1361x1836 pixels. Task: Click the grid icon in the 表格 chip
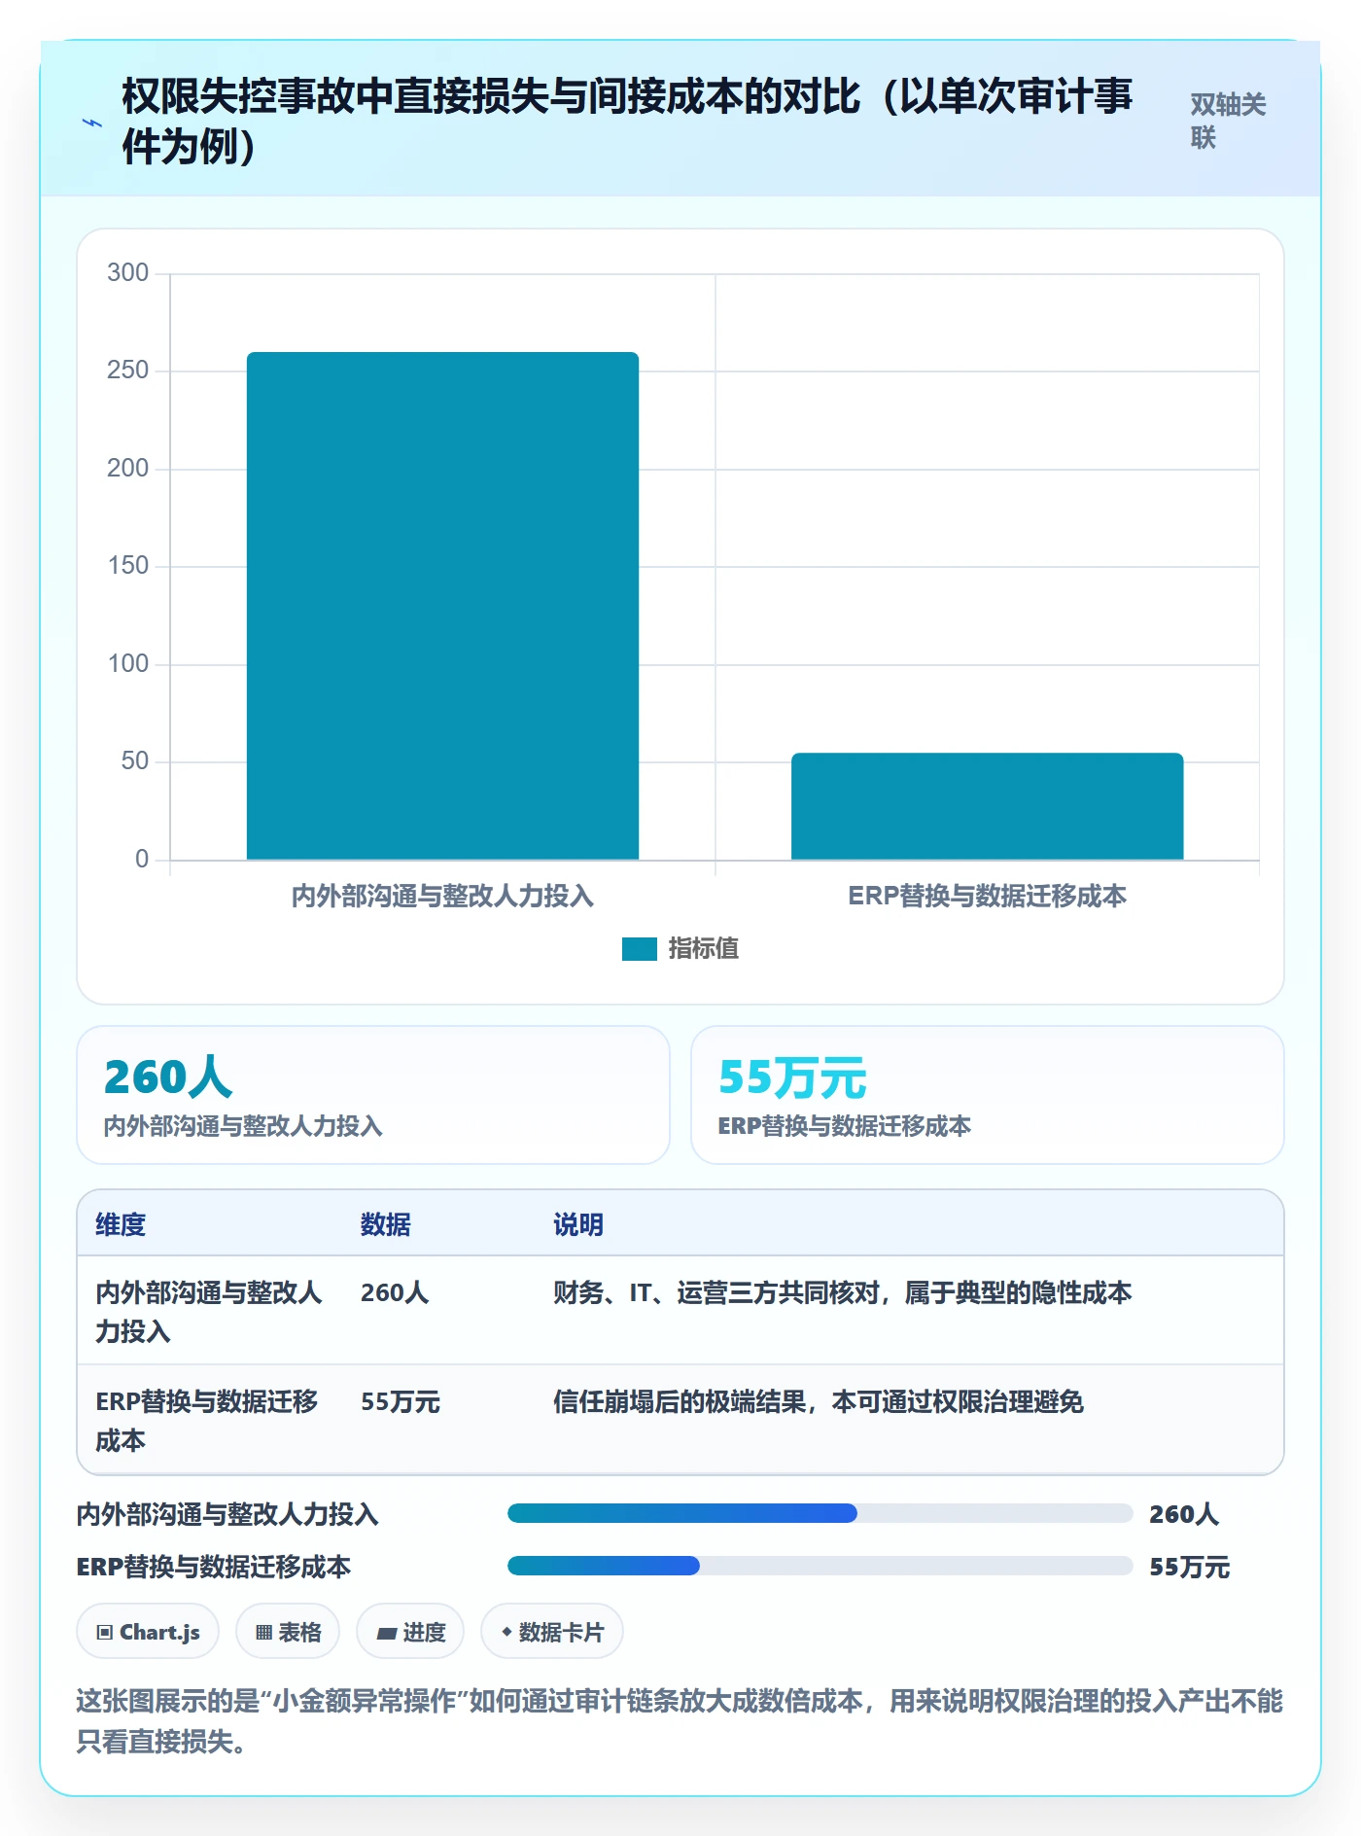(x=263, y=1633)
